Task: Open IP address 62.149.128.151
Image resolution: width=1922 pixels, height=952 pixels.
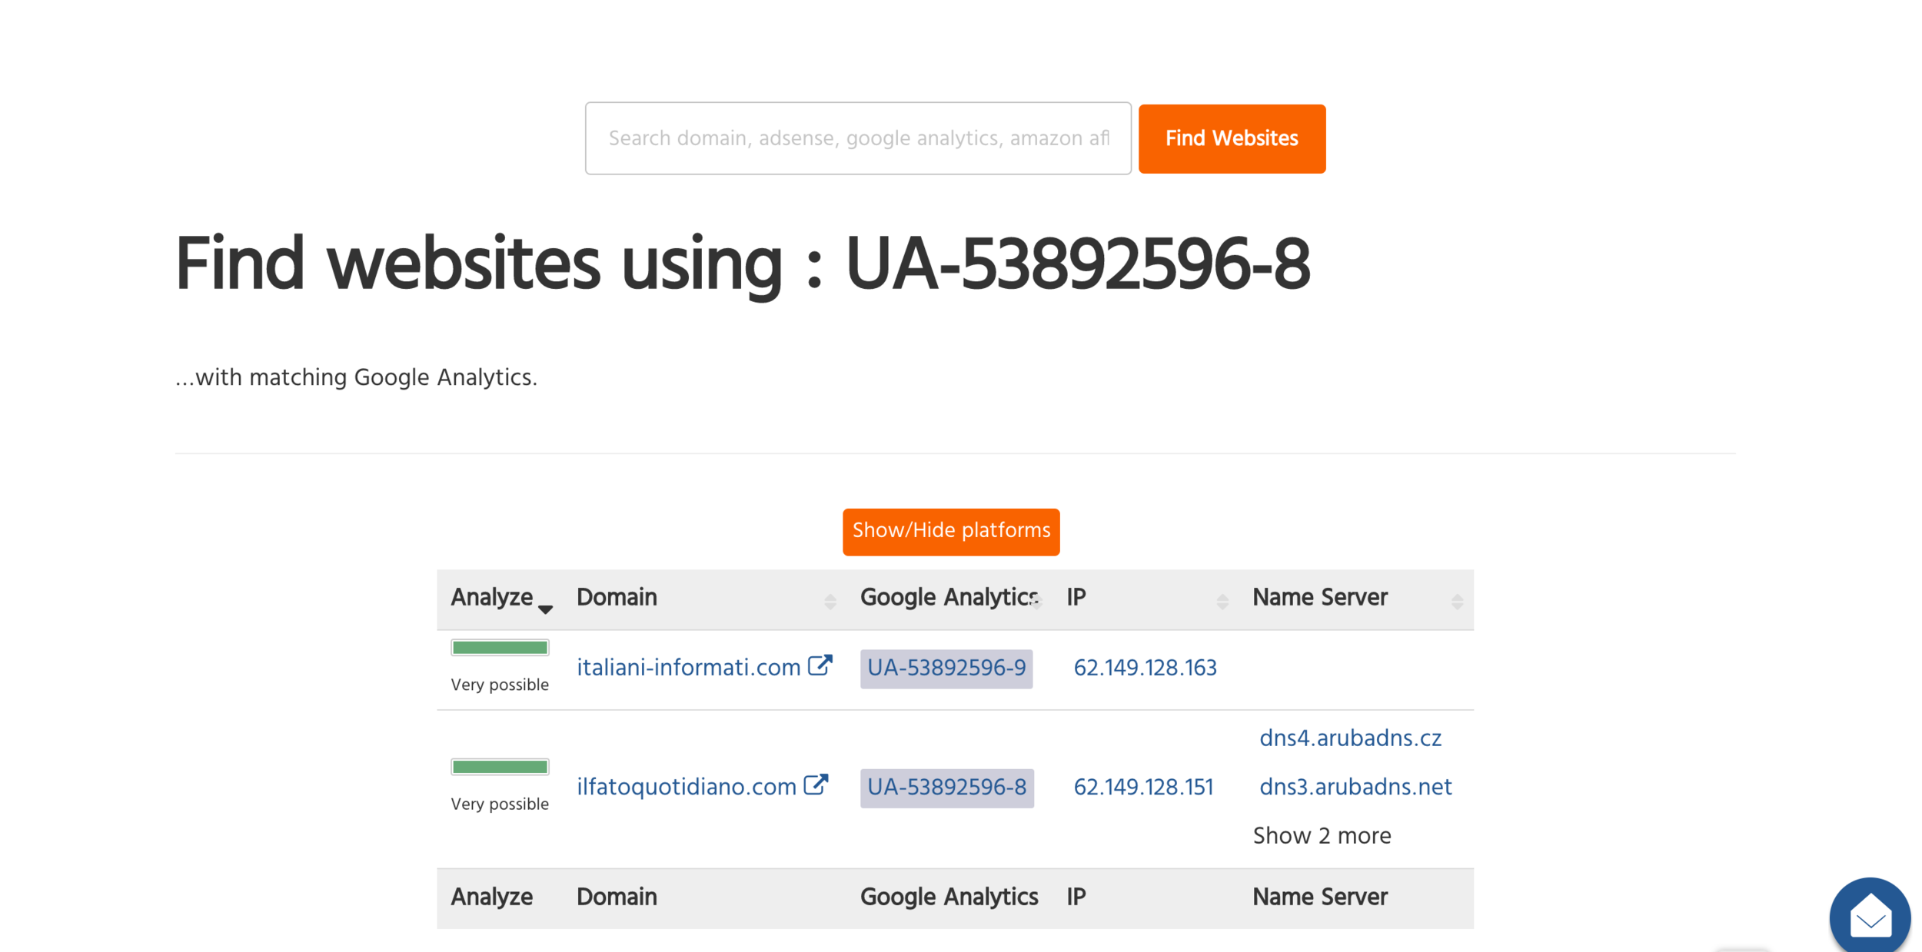Action: 1142,787
